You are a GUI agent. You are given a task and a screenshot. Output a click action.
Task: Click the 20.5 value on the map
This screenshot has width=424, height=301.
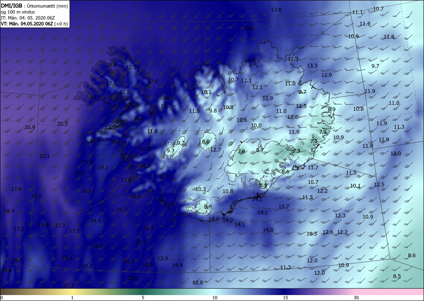point(62,124)
